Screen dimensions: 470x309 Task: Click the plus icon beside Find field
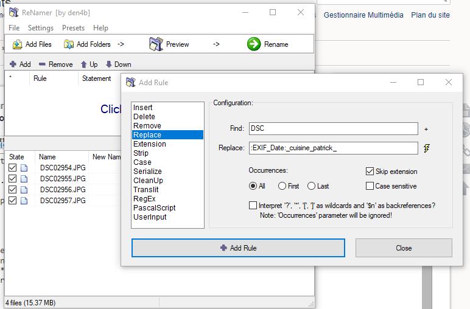point(426,129)
